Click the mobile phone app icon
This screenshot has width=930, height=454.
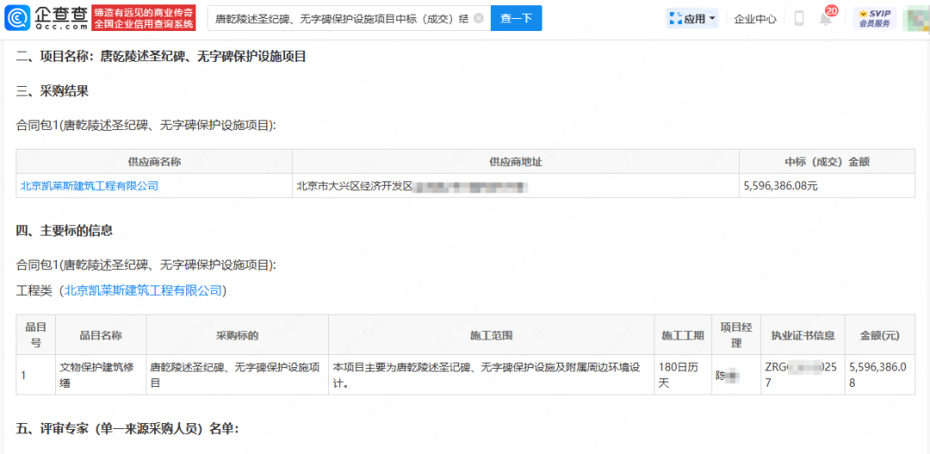(799, 18)
